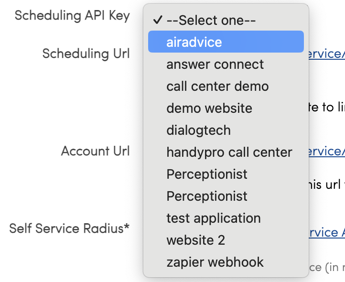Viewport: 345px width, 282px height.
Task: Click the checkmark beside --Select one--
Action: coord(157,21)
